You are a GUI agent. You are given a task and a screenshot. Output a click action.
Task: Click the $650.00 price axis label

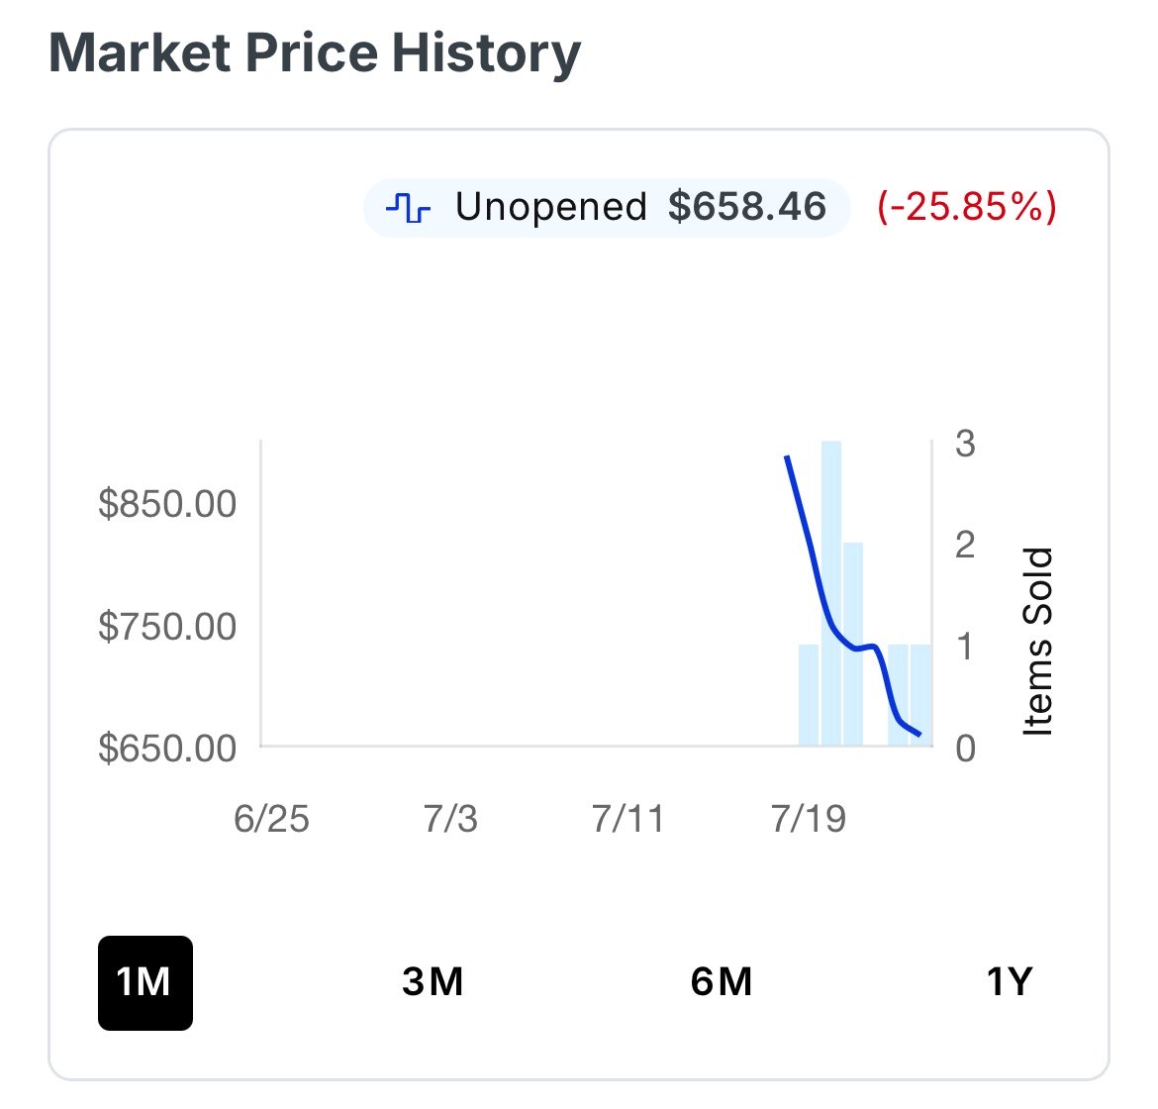click(167, 749)
